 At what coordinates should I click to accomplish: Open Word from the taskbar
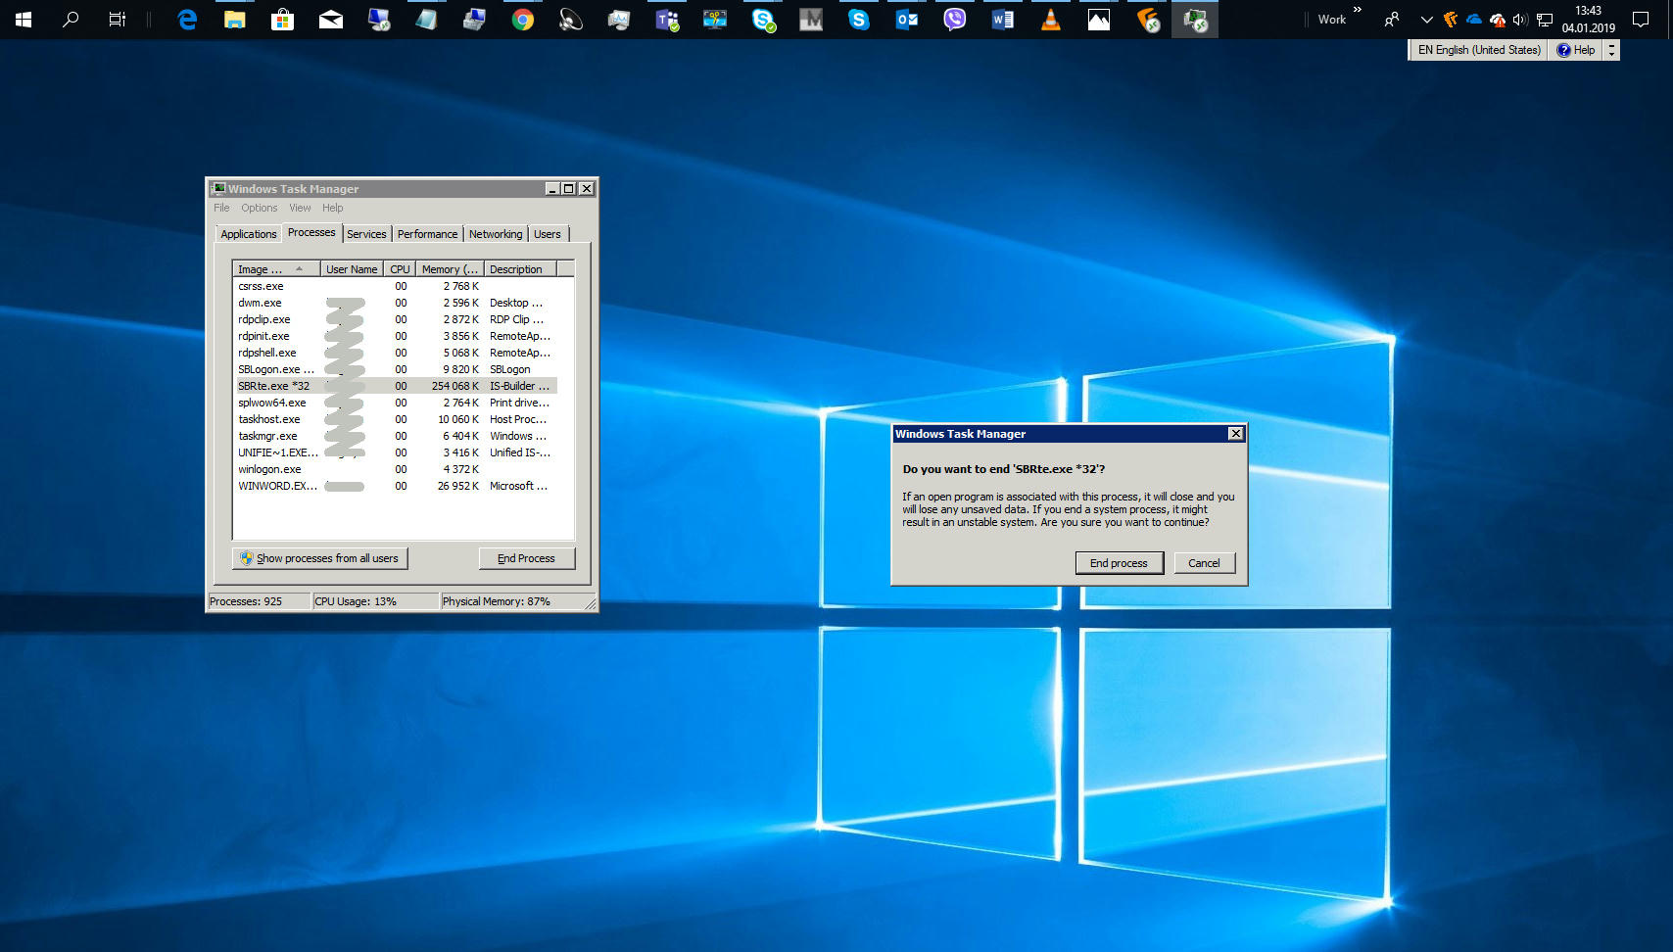pos(1002,20)
